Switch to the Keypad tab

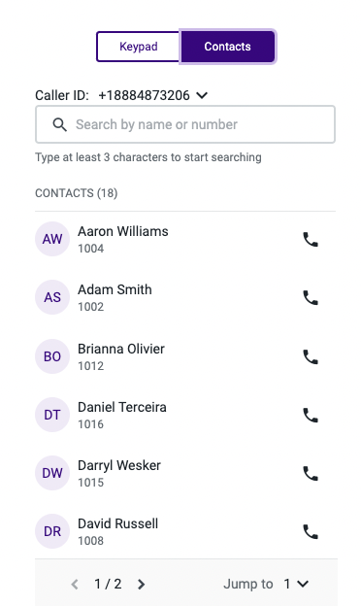138,47
